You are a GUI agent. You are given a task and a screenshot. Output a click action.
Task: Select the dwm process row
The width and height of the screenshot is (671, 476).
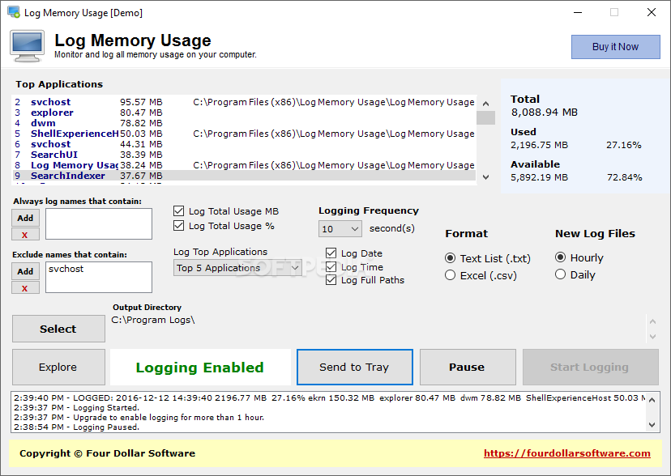point(244,123)
